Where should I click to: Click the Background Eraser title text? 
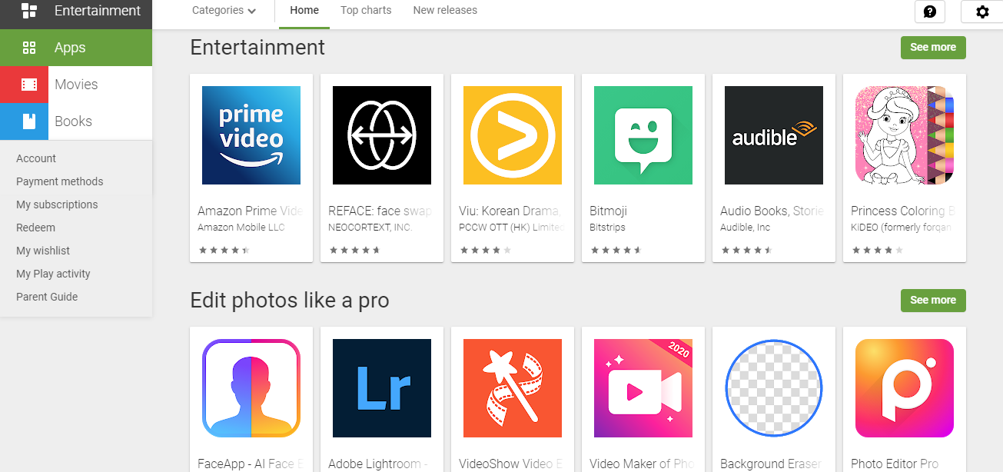point(771,464)
